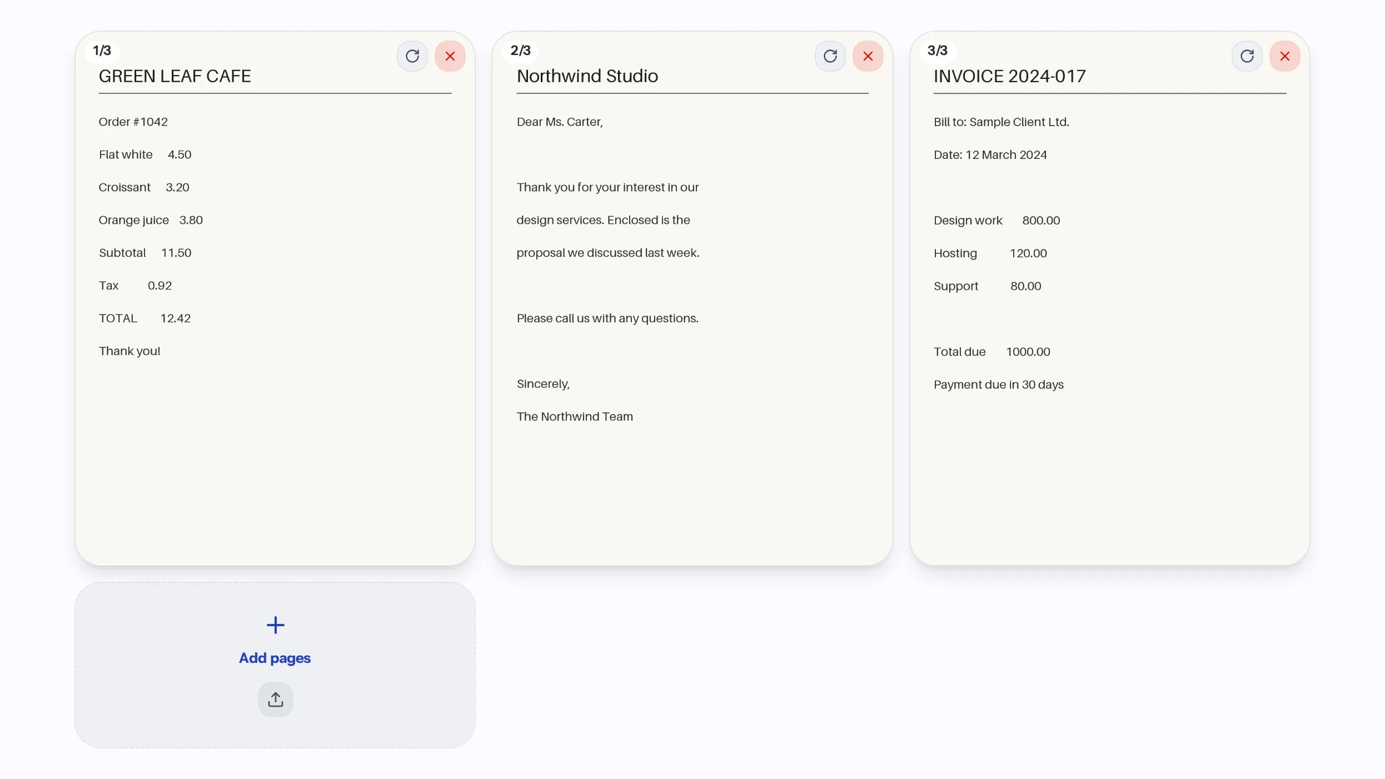Click 'design services. Enclosed is the'
Screen dimensions: 1385x779
click(x=602, y=220)
